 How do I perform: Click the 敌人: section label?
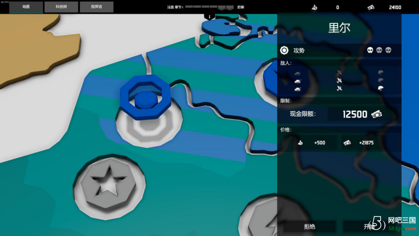[285, 63]
